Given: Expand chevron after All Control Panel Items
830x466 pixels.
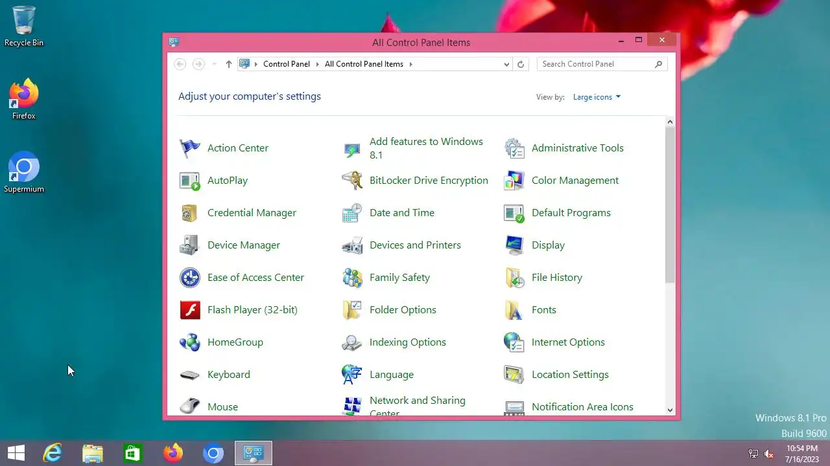Looking at the screenshot, I should (x=410, y=64).
